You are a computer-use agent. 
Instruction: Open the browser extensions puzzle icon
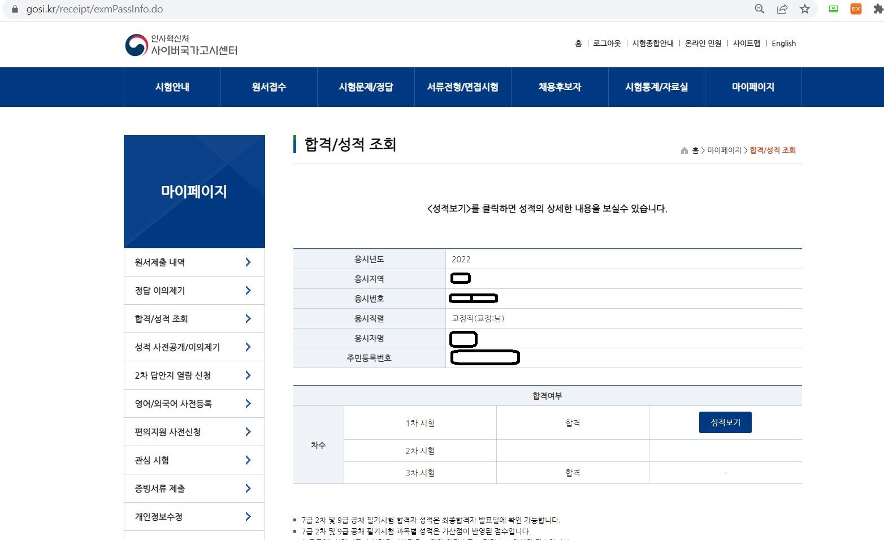[878, 8]
